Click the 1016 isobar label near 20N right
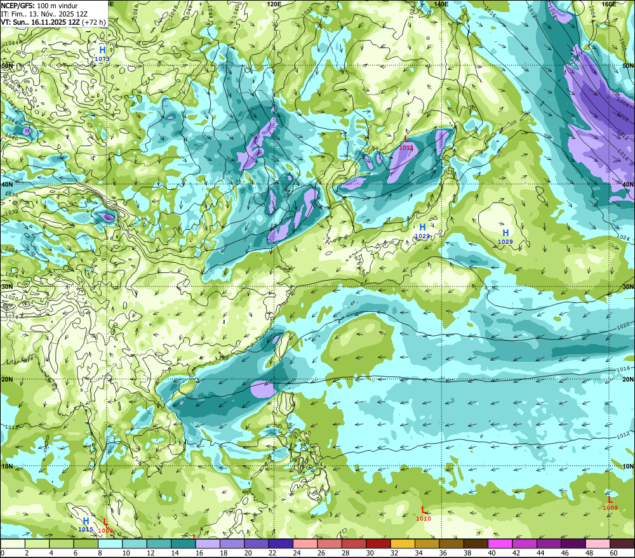This screenshot has height=558, width=635. pos(623,369)
